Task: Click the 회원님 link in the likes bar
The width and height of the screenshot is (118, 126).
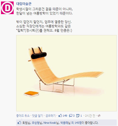Action: [x=26, y=123]
